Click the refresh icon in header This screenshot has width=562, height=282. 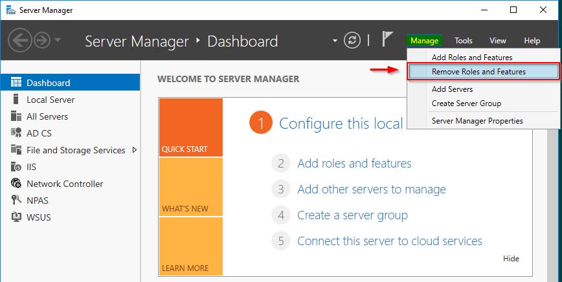pyautogui.click(x=352, y=41)
